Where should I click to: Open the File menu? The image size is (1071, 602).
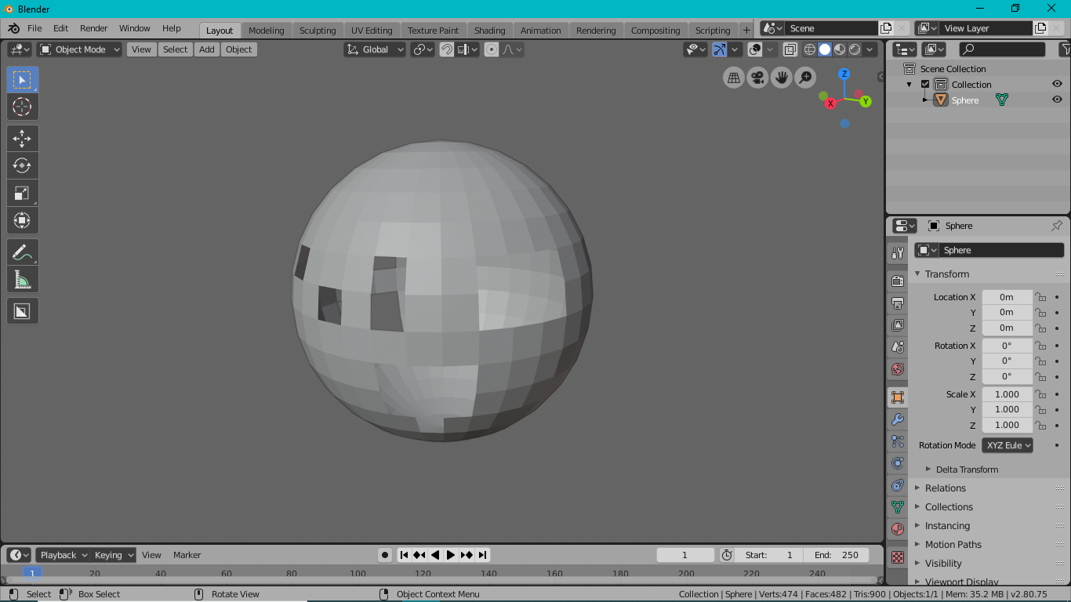point(34,28)
